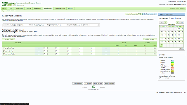Click Ingresar Asistencia Diaria breadcrumb

[9, 11]
